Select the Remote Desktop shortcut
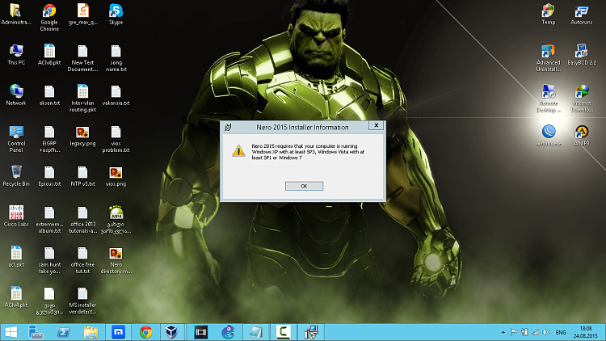 (548, 99)
